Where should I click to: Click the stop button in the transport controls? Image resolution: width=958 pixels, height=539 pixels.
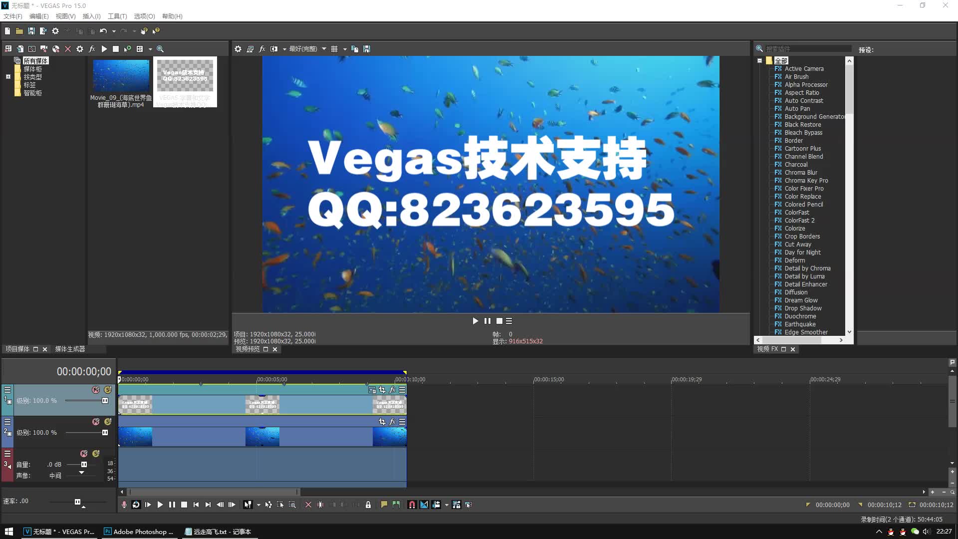pos(185,505)
